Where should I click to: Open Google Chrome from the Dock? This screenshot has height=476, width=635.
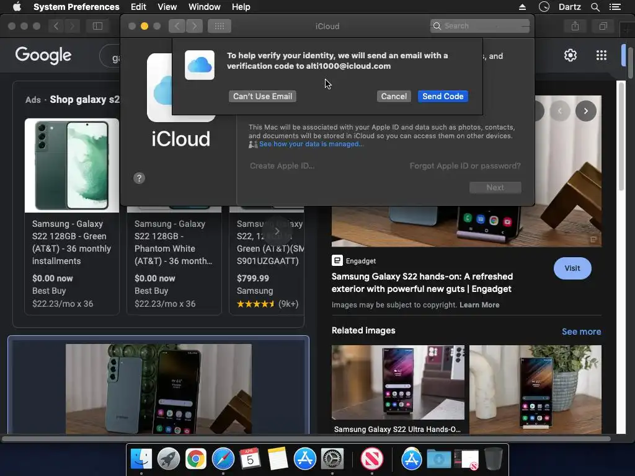coord(195,459)
